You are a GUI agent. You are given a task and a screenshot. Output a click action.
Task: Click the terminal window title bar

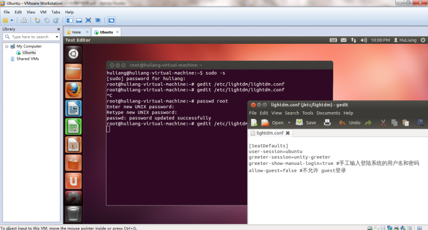(x=219, y=65)
